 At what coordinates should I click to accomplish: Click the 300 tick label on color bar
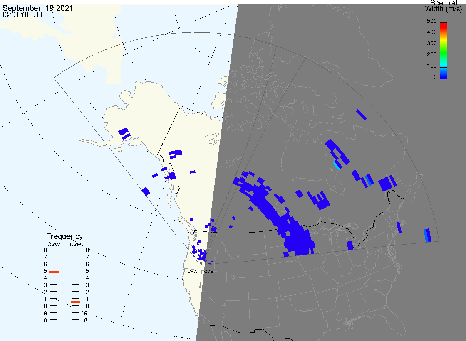click(x=431, y=43)
